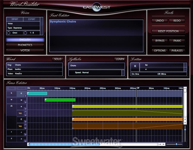Click the REDO button
Viewport: 193px width, 150px height.
click(177, 21)
